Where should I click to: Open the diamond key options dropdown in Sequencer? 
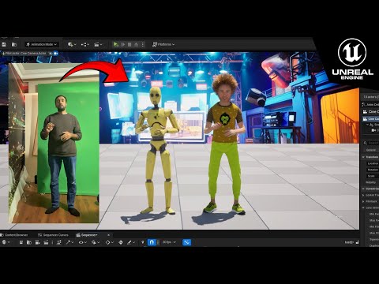click(109, 242)
